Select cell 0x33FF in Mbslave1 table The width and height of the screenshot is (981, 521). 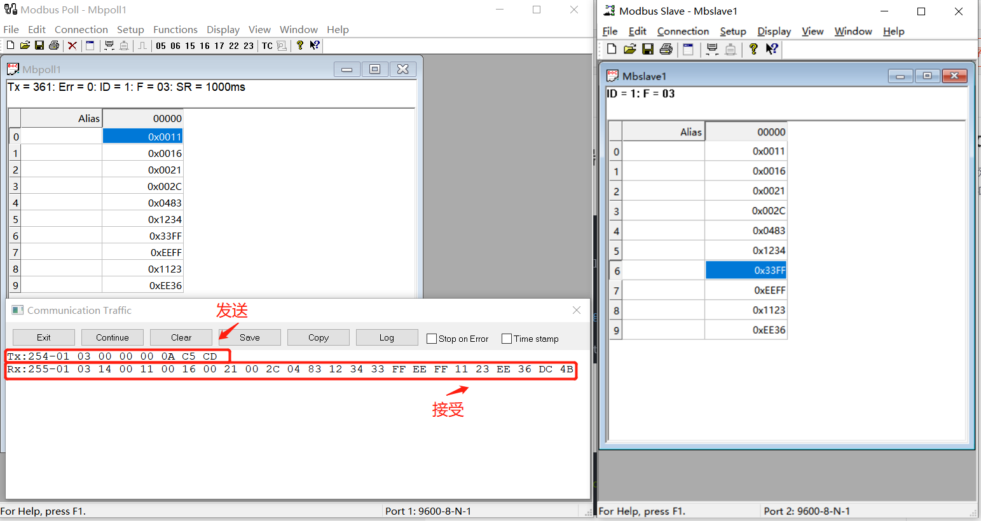pos(746,270)
